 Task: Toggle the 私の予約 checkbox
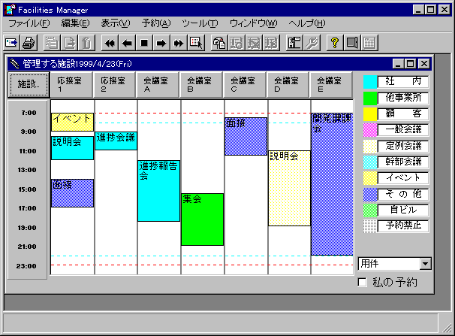click(362, 283)
